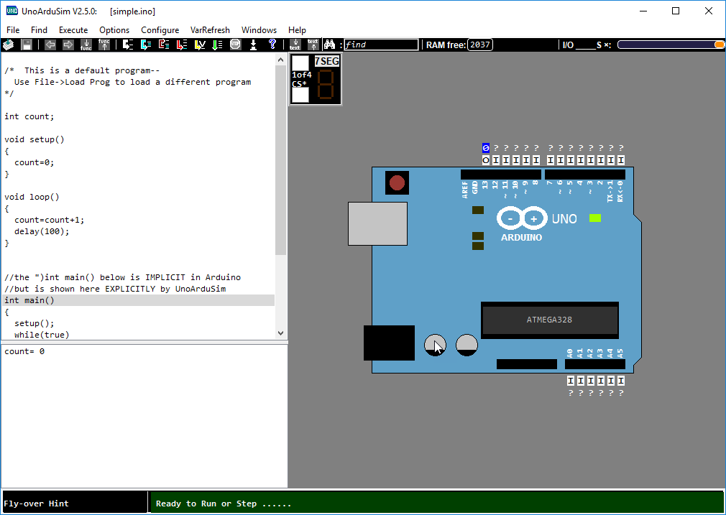726x515 pixels.
Task: Click the right-arrow redo toolbar icon
Action: click(x=68, y=45)
